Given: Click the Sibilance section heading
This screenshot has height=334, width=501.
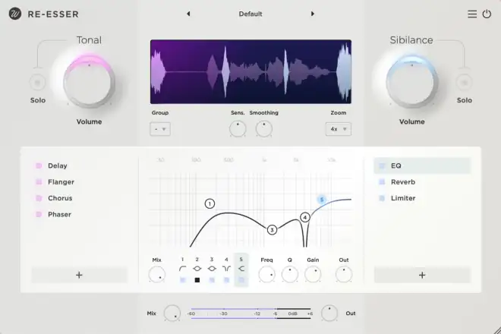Looking at the screenshot, I should click(411, 40).
